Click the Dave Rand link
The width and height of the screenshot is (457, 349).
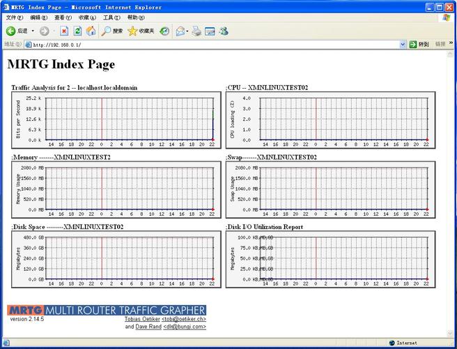[x=148, y=327]
